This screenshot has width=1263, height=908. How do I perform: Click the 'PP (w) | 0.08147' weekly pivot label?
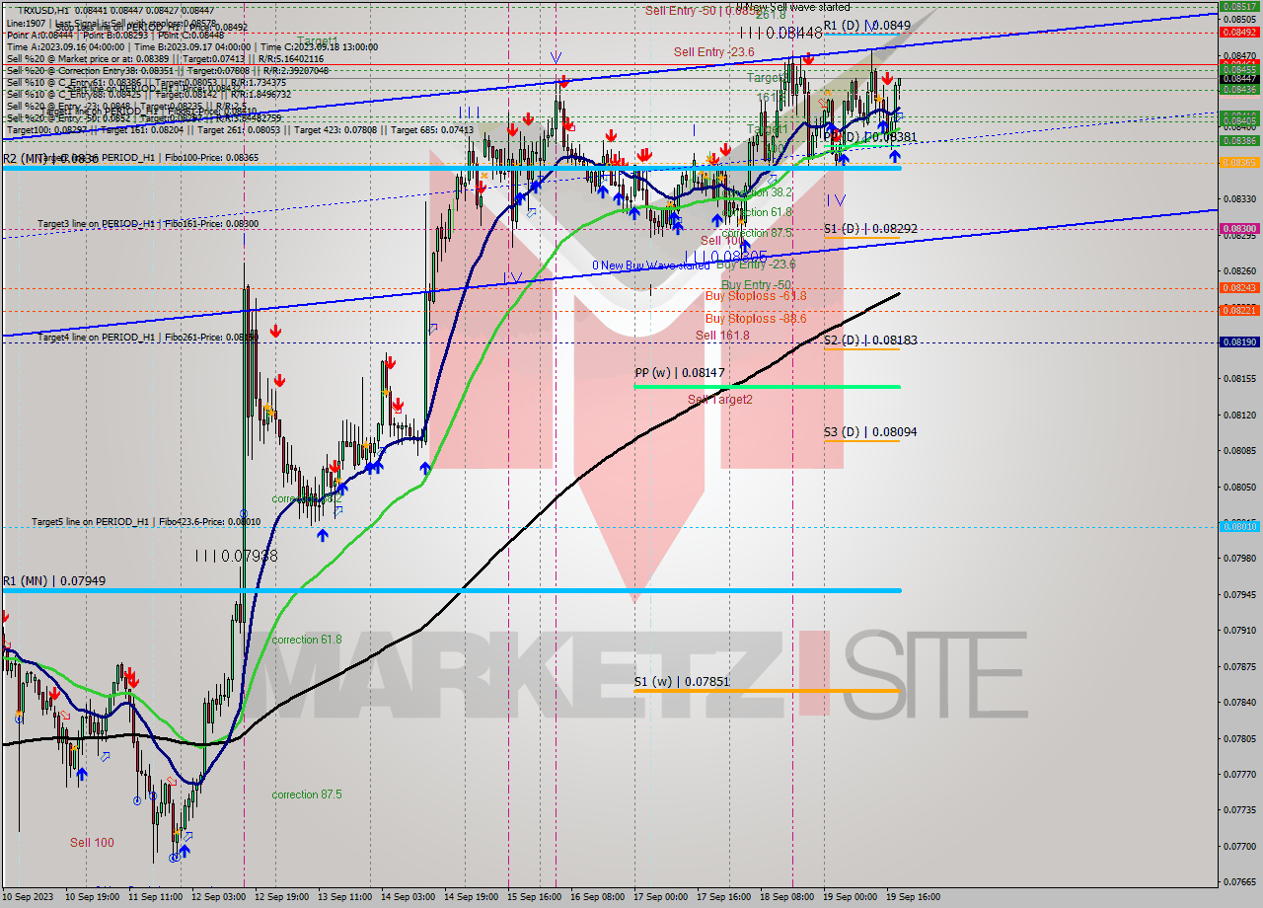tap(680, 373)
